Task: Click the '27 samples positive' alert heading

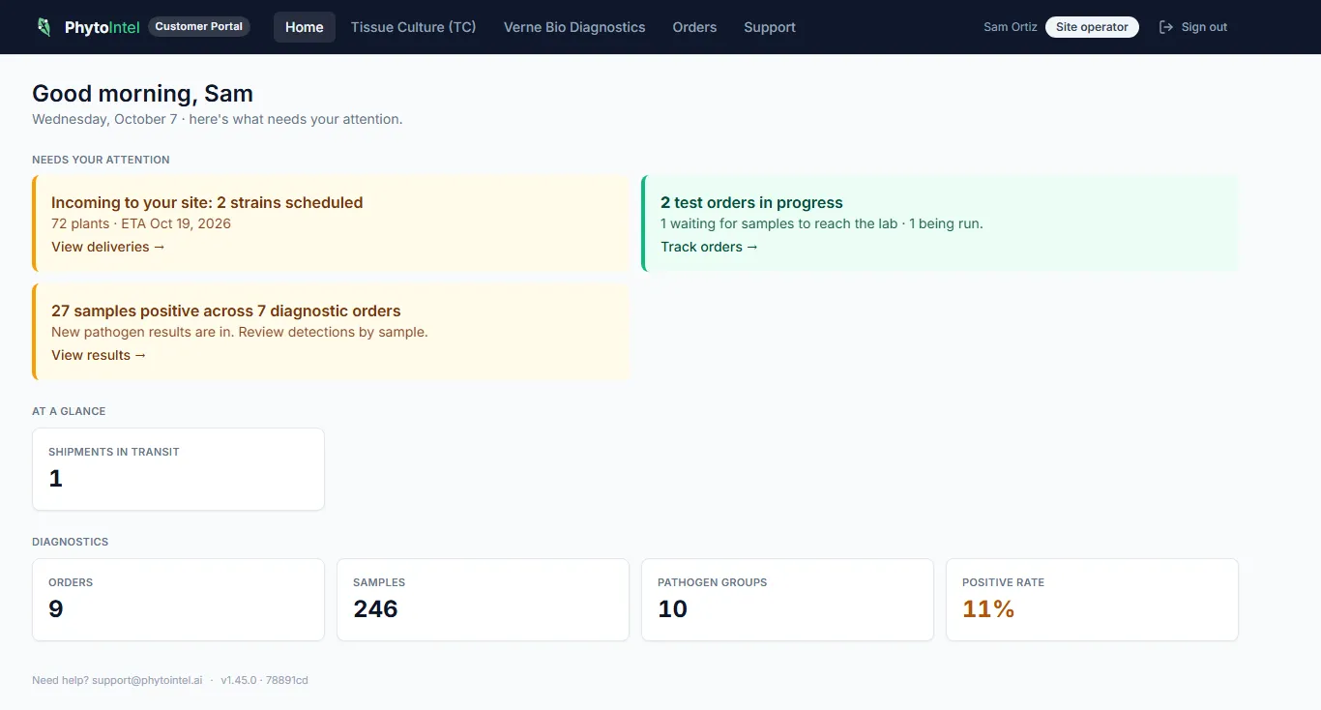Action: [225, 311]
